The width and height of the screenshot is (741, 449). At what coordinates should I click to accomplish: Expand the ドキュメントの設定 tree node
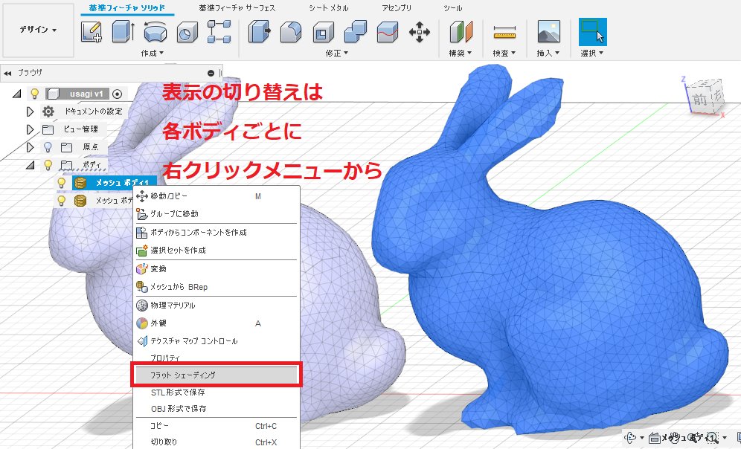click(x=30, y=112)
